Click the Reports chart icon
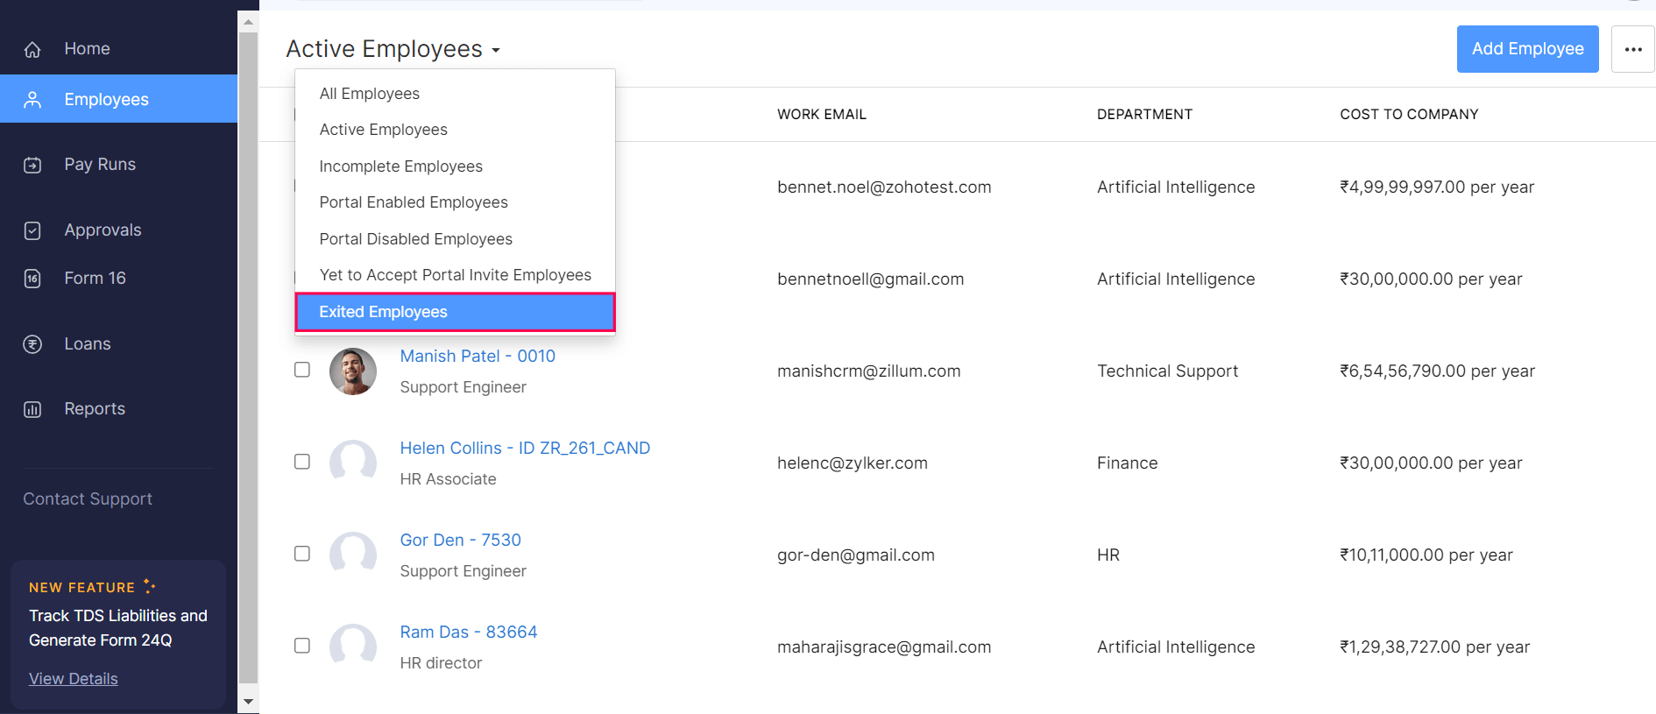 pyautogui.click(x=32, y=409)
